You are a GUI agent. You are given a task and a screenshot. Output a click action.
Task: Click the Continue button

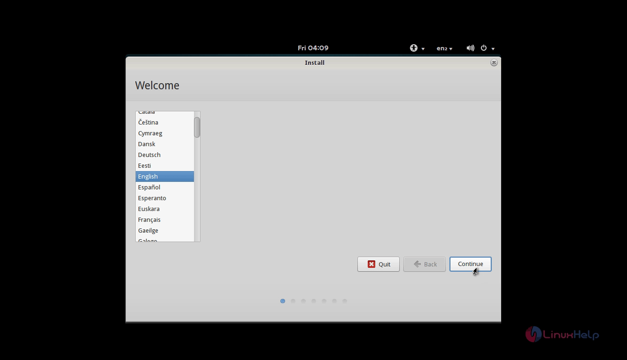470,264
